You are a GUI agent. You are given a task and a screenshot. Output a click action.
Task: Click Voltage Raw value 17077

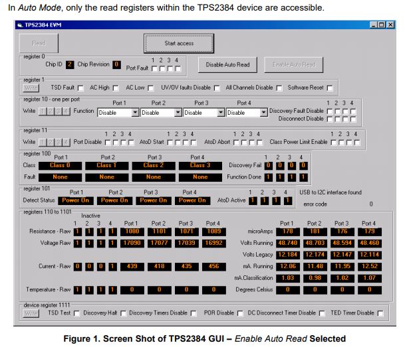[160, 243]
